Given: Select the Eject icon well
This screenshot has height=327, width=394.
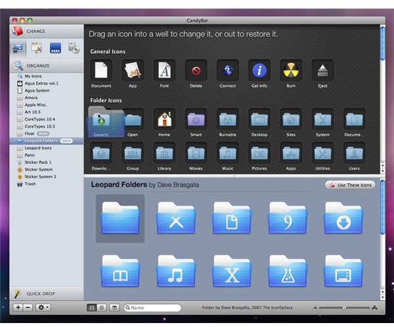Looking at the screenshot, I should (x=322, y=70).
